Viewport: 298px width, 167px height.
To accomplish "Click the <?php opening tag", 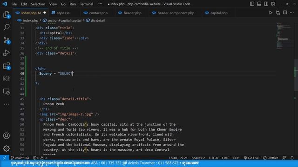I will [41, 69].
